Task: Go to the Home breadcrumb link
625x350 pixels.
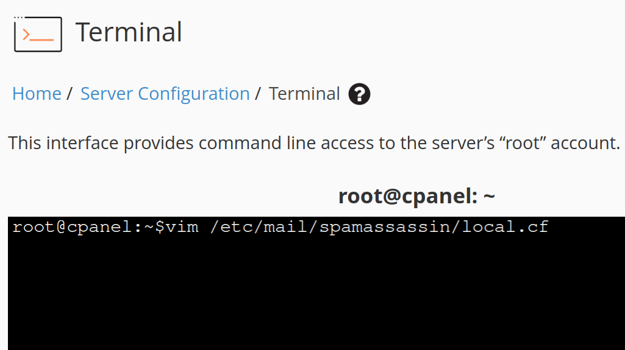Action: click(37, 94)
